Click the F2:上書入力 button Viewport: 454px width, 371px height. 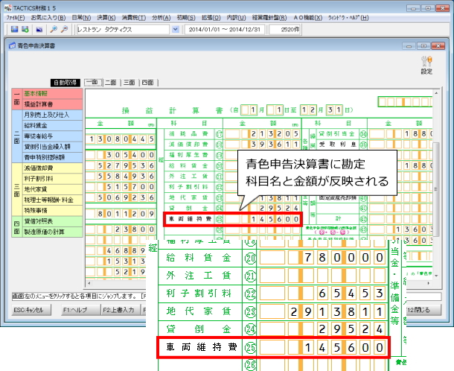(120, 310)
